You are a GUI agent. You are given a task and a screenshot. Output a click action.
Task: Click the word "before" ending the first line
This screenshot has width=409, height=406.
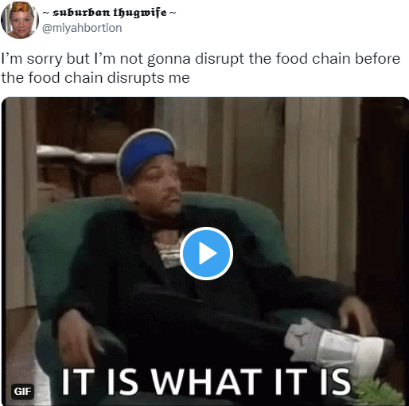click(x=377, y=59)
